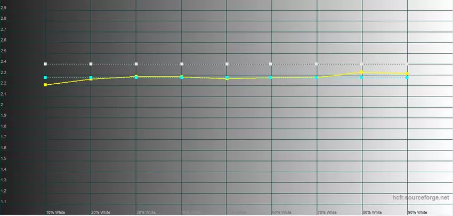This screenshot has height=216, width=453.
Task: Click the white reference point at 50% White
Action: point(226,64)
